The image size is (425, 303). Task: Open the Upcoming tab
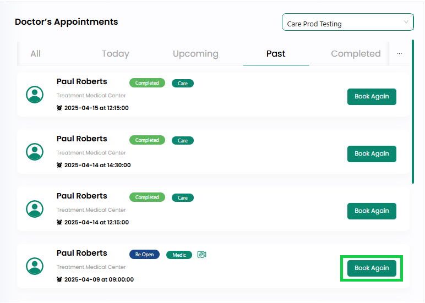click(195, 53)
